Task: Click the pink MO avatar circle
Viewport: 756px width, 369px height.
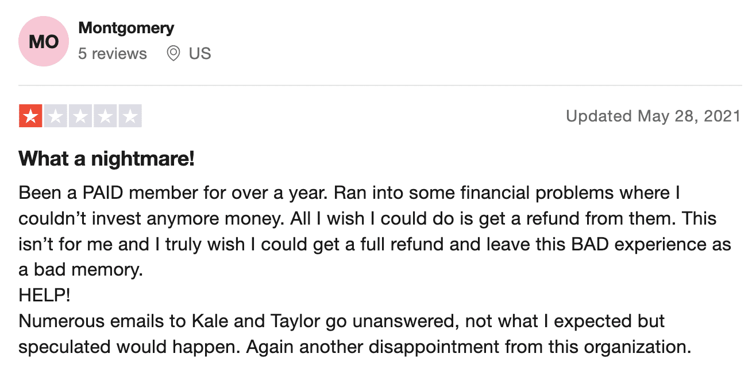Action: (44, 42)
